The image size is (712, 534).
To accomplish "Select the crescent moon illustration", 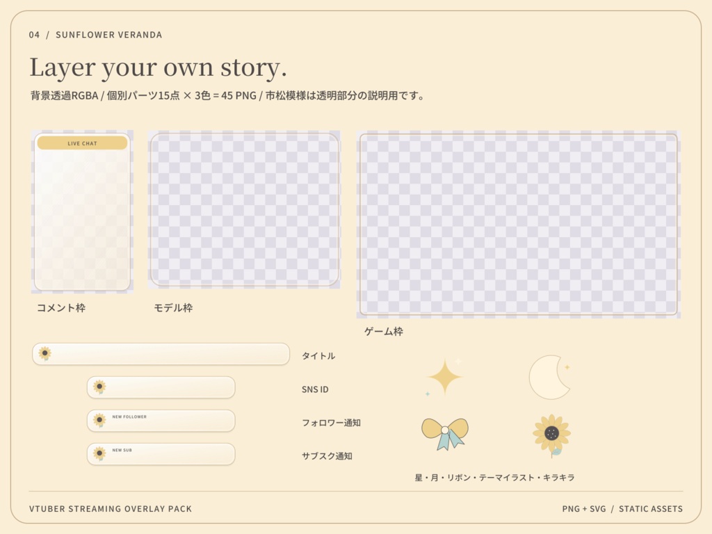I will (549, 378).
